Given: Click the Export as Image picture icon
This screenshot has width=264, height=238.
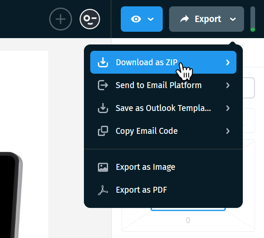Looking at the screenshot, I should coord(103,167).
